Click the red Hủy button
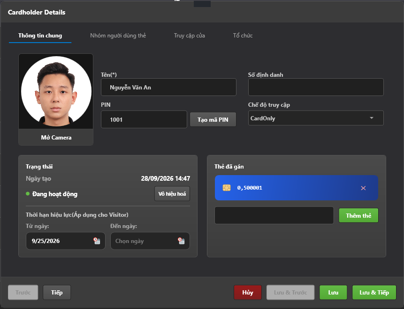Screen dimensions: 404x309 coord(248,293)
